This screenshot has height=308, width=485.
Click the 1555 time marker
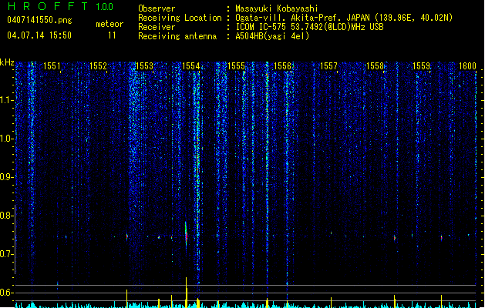coord(236,66)
